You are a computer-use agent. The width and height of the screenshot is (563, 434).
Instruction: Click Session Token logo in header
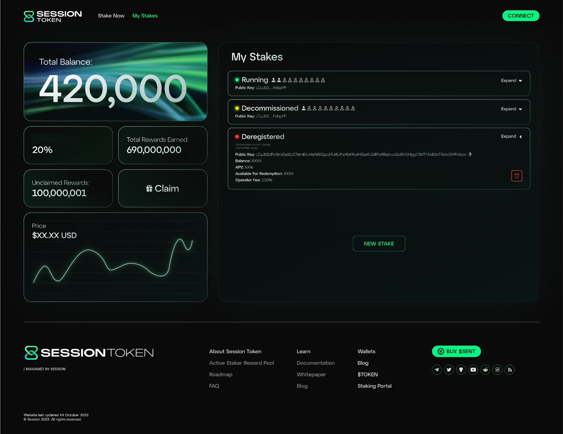click(53, 16)
